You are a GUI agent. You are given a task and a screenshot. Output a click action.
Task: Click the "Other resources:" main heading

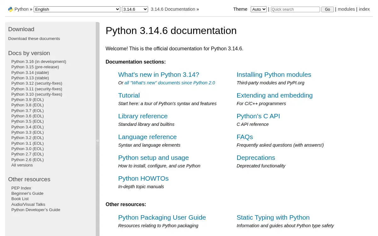[126, 205]
